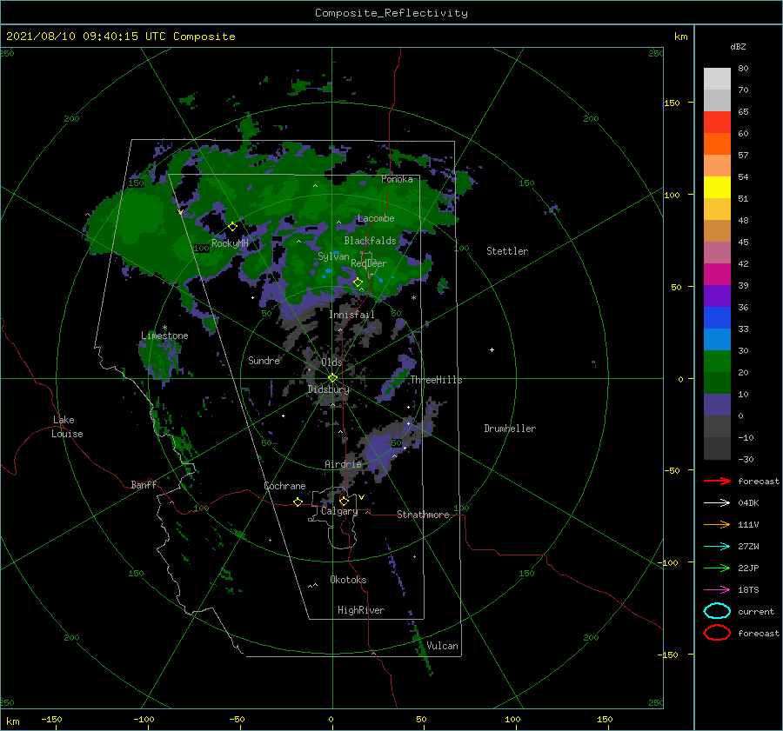Viewport: 783px width, 731px height.
Task: Click the cyan 27ZW arrow icon
Action: [717, 547]
